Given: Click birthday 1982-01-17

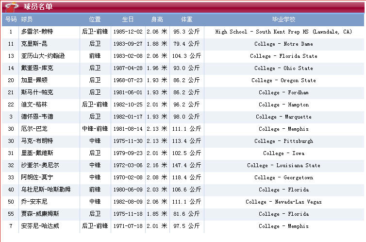Looking at the screenshot, I should coord(128,117).
